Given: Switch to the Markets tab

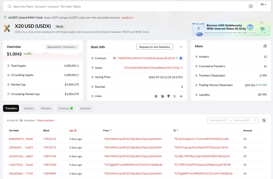Looking at the screenshot, I should tap(46, 109).
